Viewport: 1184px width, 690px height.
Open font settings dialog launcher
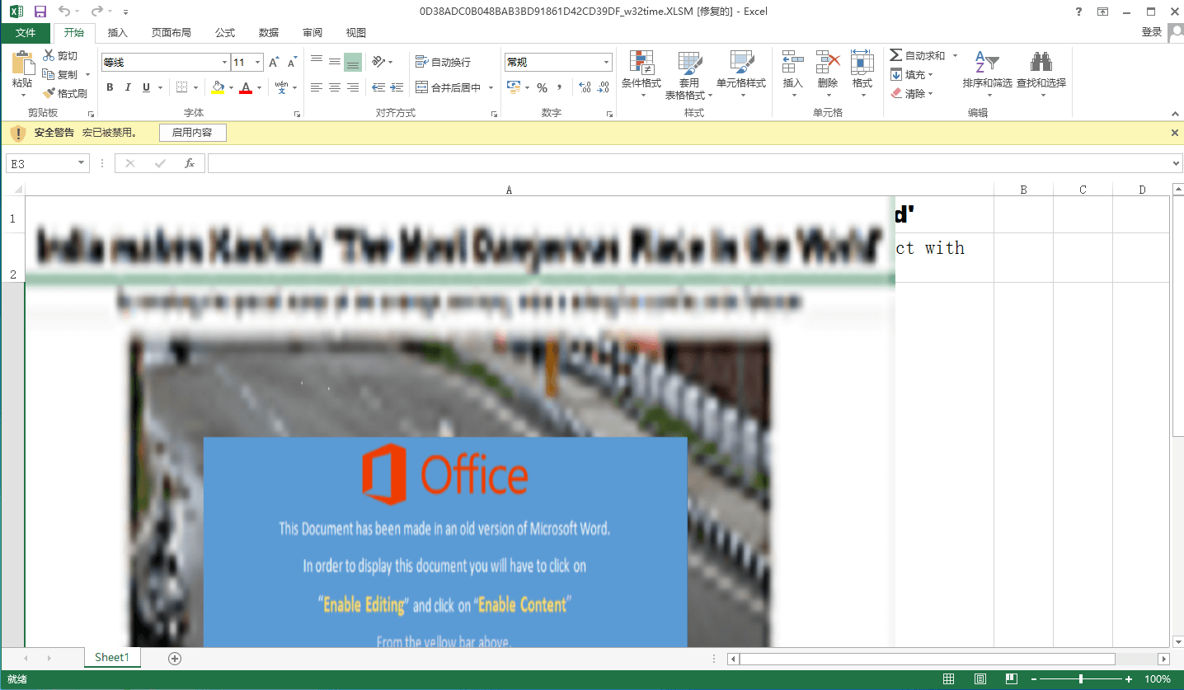tap(297, 113)
